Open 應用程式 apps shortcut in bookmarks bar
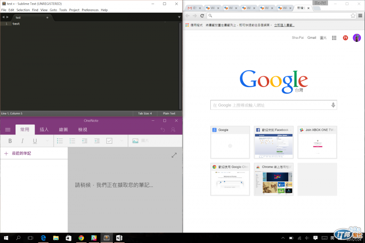The height and width of the screenshot is (243, 365). [x=194, y=25]
